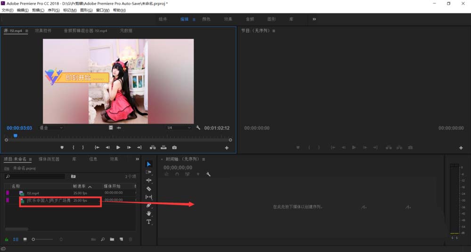Click the Overwrite edit button in Source monitor
Viewport: 471px width, 252px height.
click(x=163, y=148)
